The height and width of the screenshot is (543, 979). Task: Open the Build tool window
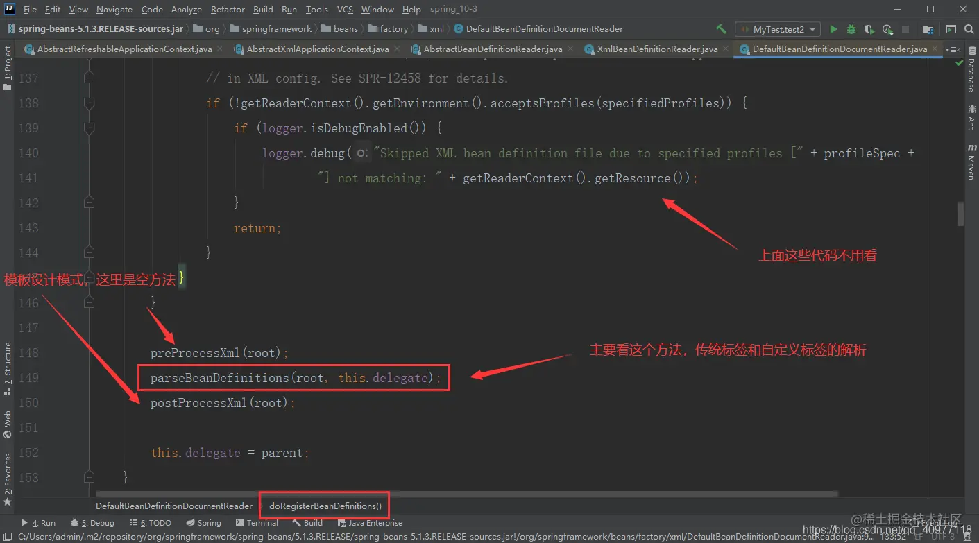pos(307,523)
